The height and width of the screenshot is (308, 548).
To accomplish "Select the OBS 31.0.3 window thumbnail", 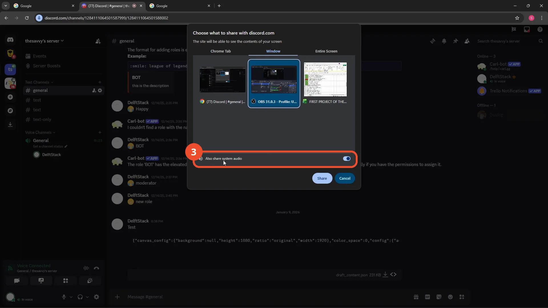I will [x=274, y=84].
